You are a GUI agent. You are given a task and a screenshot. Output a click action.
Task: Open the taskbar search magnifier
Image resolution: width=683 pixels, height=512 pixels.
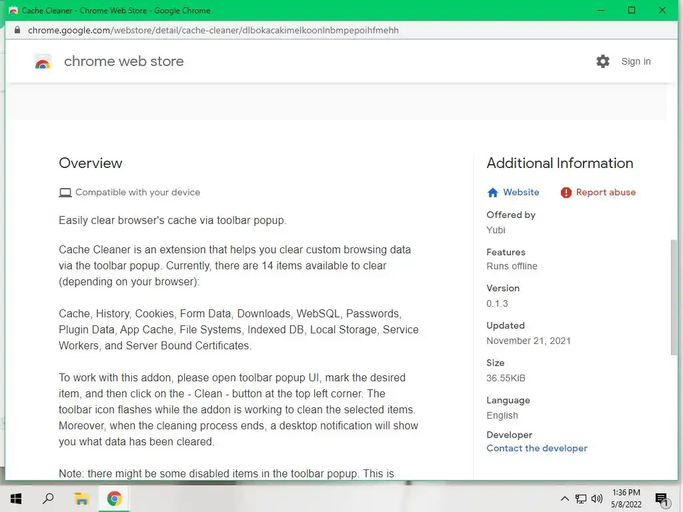[x=48, y=499]
